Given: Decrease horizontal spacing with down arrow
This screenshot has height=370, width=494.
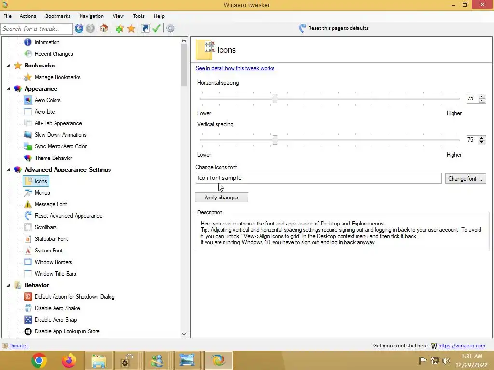Looking at the screenshot, I should 482,101.
